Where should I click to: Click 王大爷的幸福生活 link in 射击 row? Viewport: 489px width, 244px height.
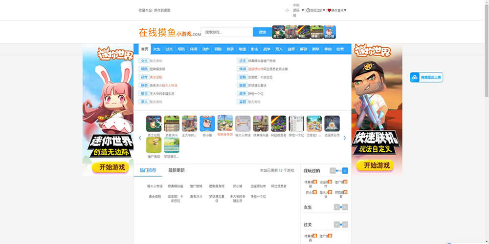162,94
